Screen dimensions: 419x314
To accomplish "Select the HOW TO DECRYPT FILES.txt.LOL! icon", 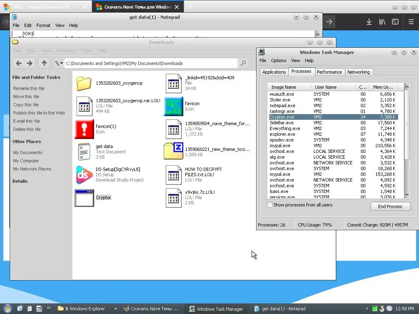I will pyautogui.click(x=173, y=175).
